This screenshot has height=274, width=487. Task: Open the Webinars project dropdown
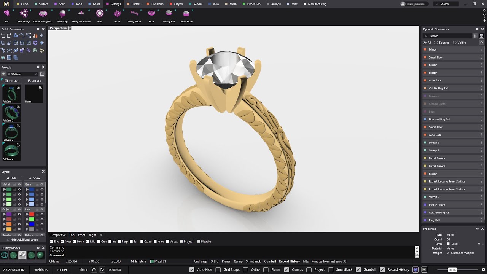point(23,74)
